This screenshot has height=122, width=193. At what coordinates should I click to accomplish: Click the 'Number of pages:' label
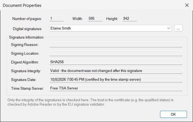click(27, 19)
